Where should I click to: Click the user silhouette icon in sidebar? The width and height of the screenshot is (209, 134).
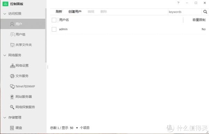click(12, 24)
